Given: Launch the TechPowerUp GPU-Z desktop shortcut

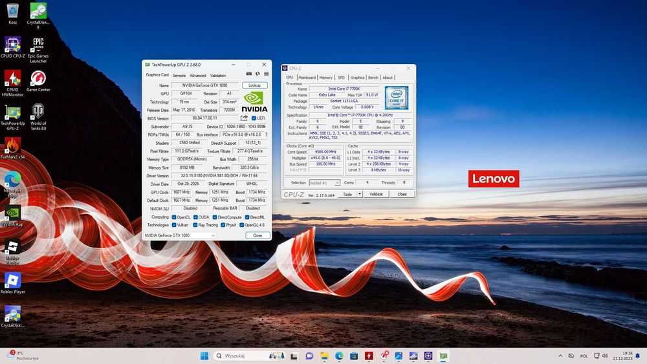Looking at the screenshot, I should 13,117.
